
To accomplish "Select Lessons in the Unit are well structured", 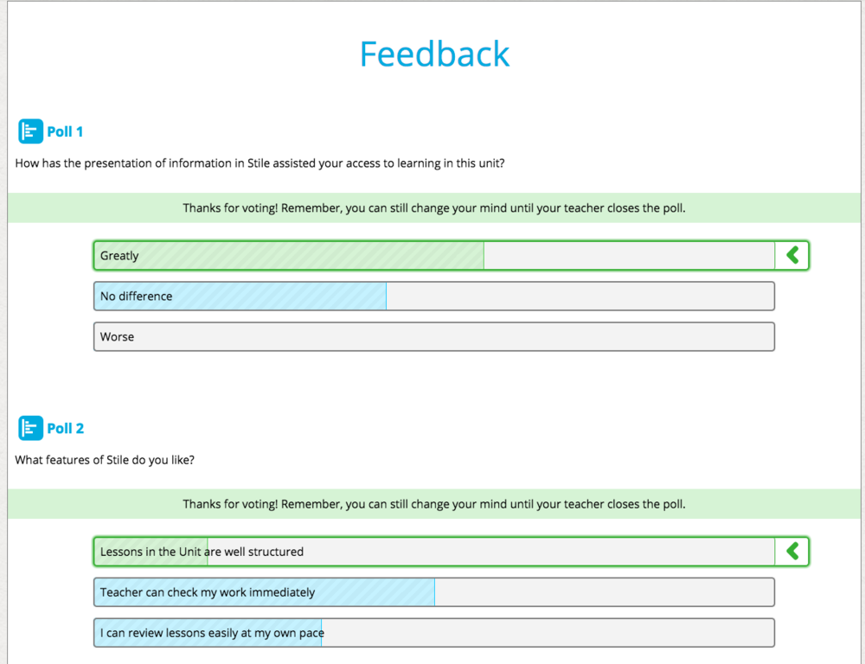I will click(346, 552).
